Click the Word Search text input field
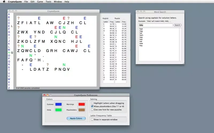This screenshot has width=214, height=133. pyautogui.click(x=155, y=25)
